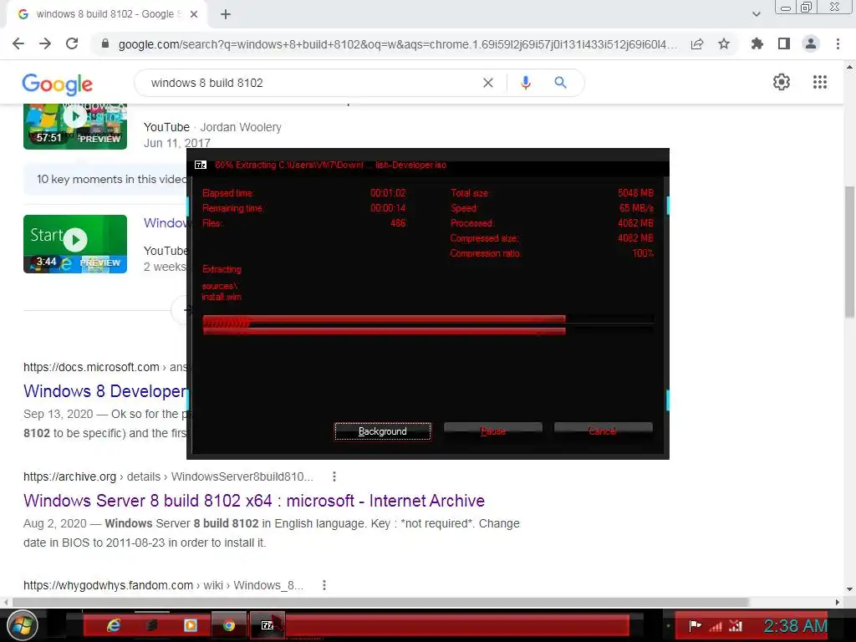Bookmark this page with the star
Viewport: 856px width, 642px height.
[x=724, y=43]
